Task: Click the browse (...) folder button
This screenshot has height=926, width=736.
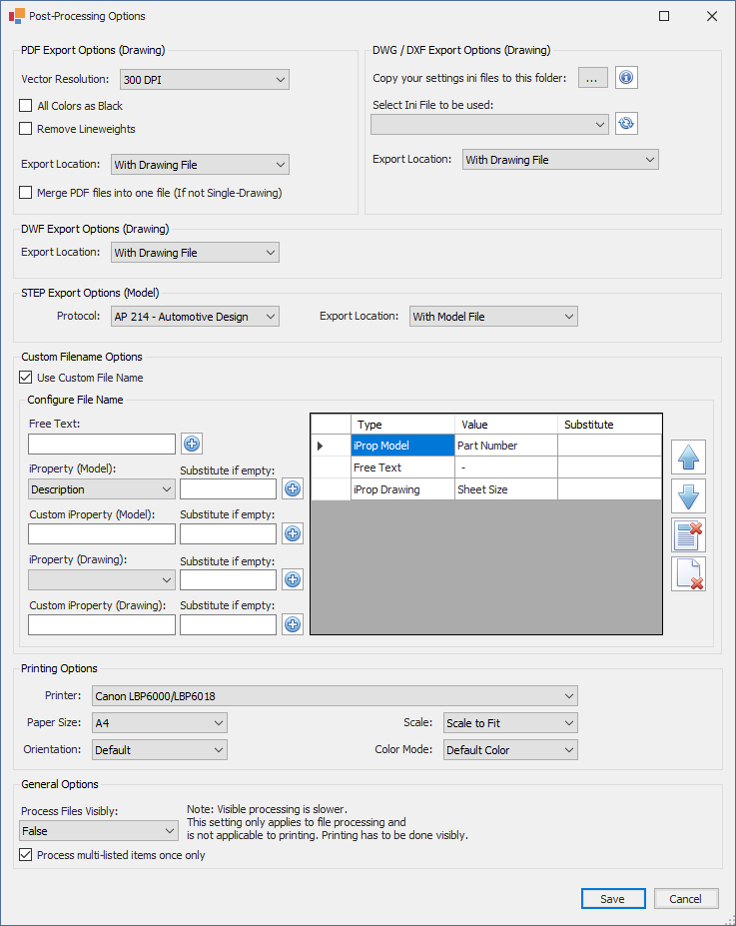Action: 592,78
